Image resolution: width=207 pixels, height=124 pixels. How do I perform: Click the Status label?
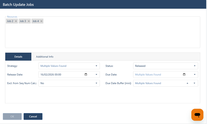[x=109, y=66]
